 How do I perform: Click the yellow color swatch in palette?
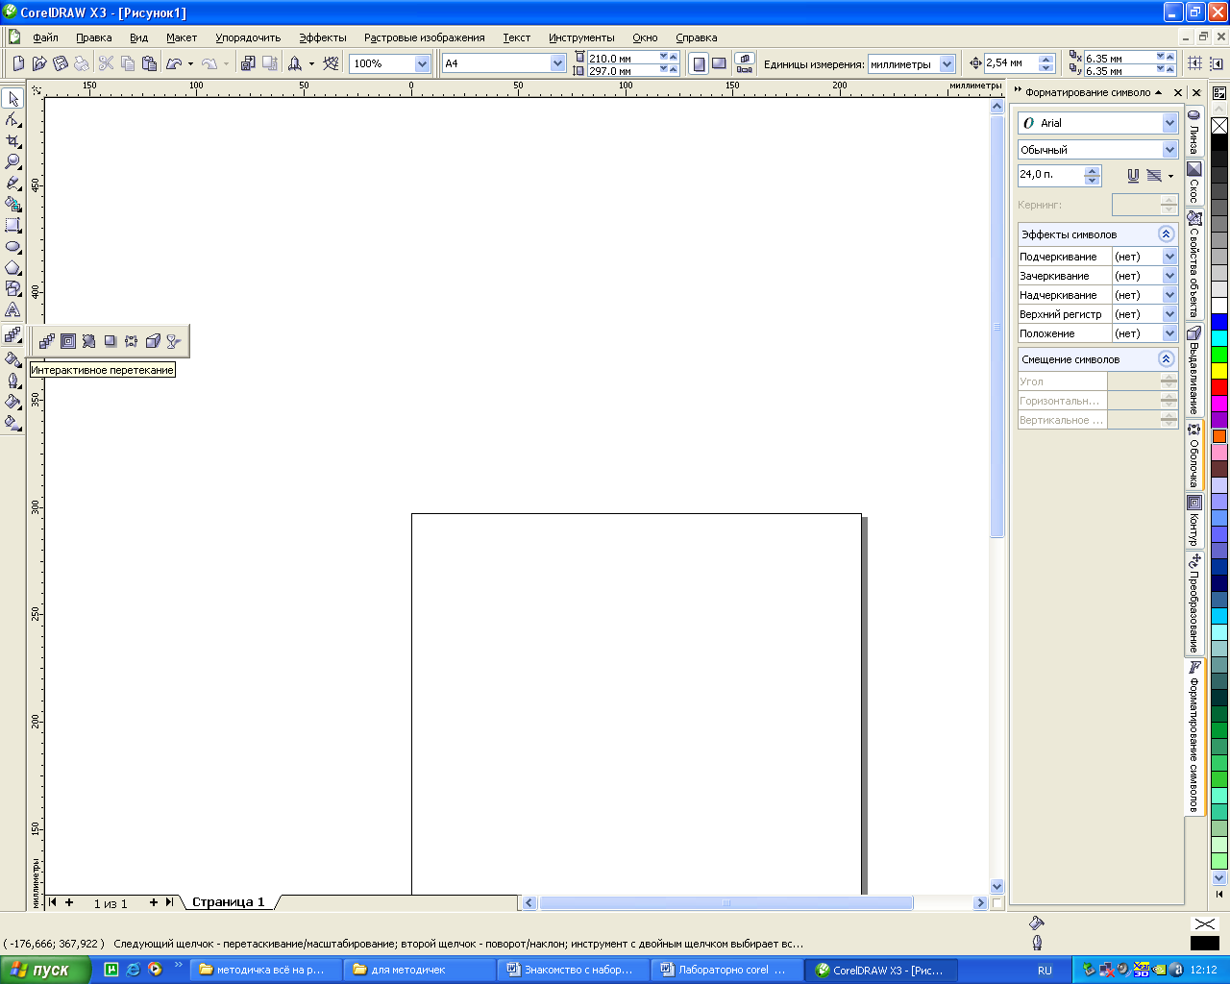tap(1219, 371)
